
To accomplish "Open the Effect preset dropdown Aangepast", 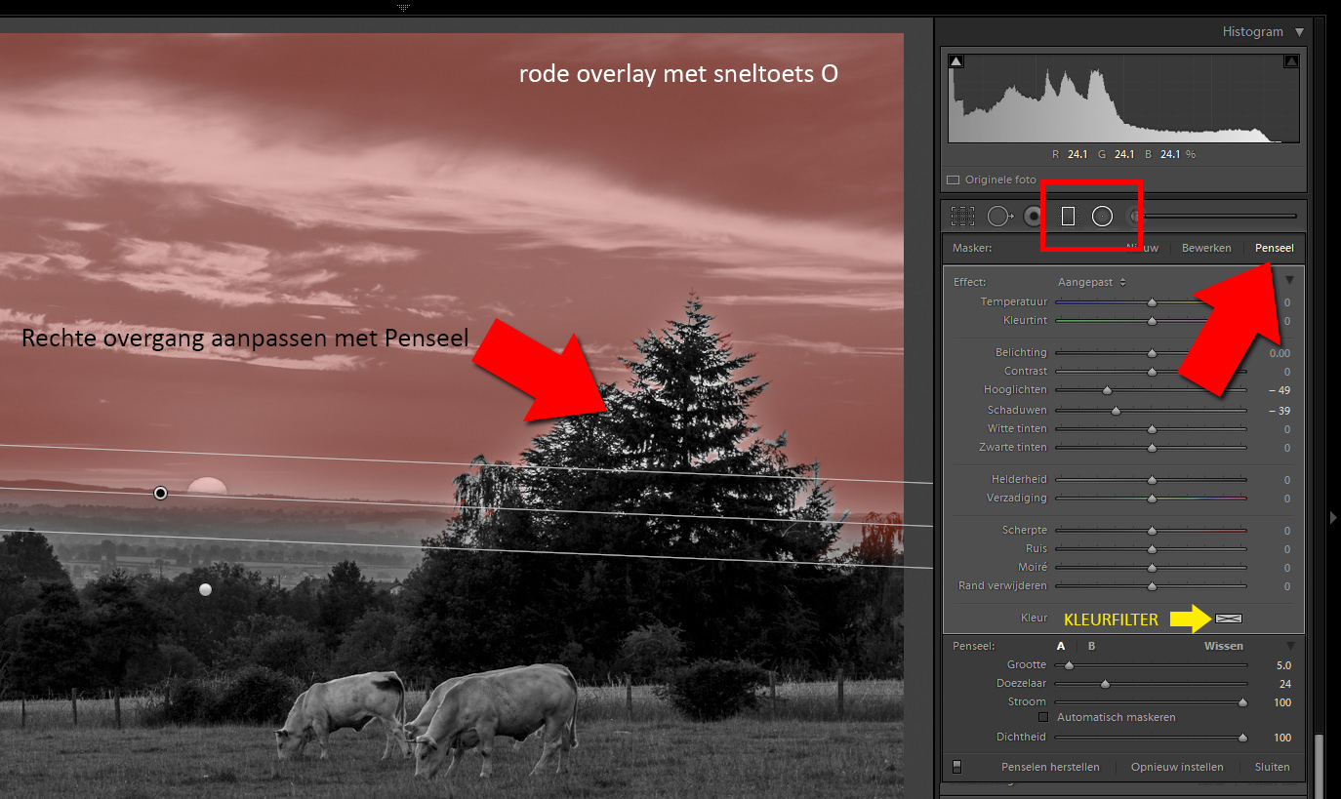I will 1092,282.
